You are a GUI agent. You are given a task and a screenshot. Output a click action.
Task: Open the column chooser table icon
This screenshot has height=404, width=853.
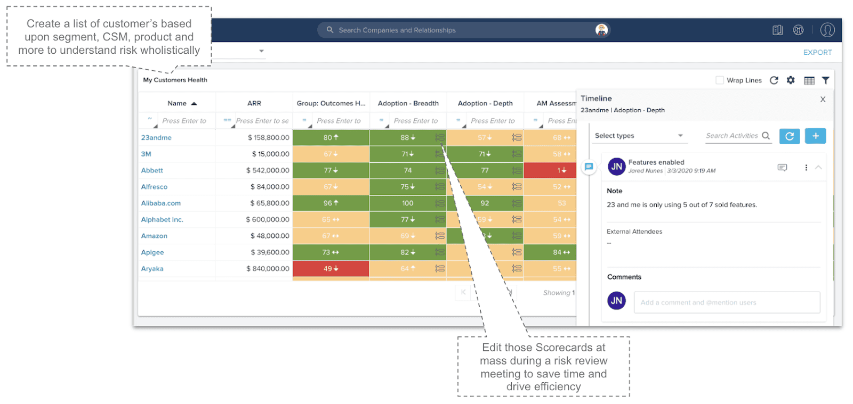click(809, 80)
